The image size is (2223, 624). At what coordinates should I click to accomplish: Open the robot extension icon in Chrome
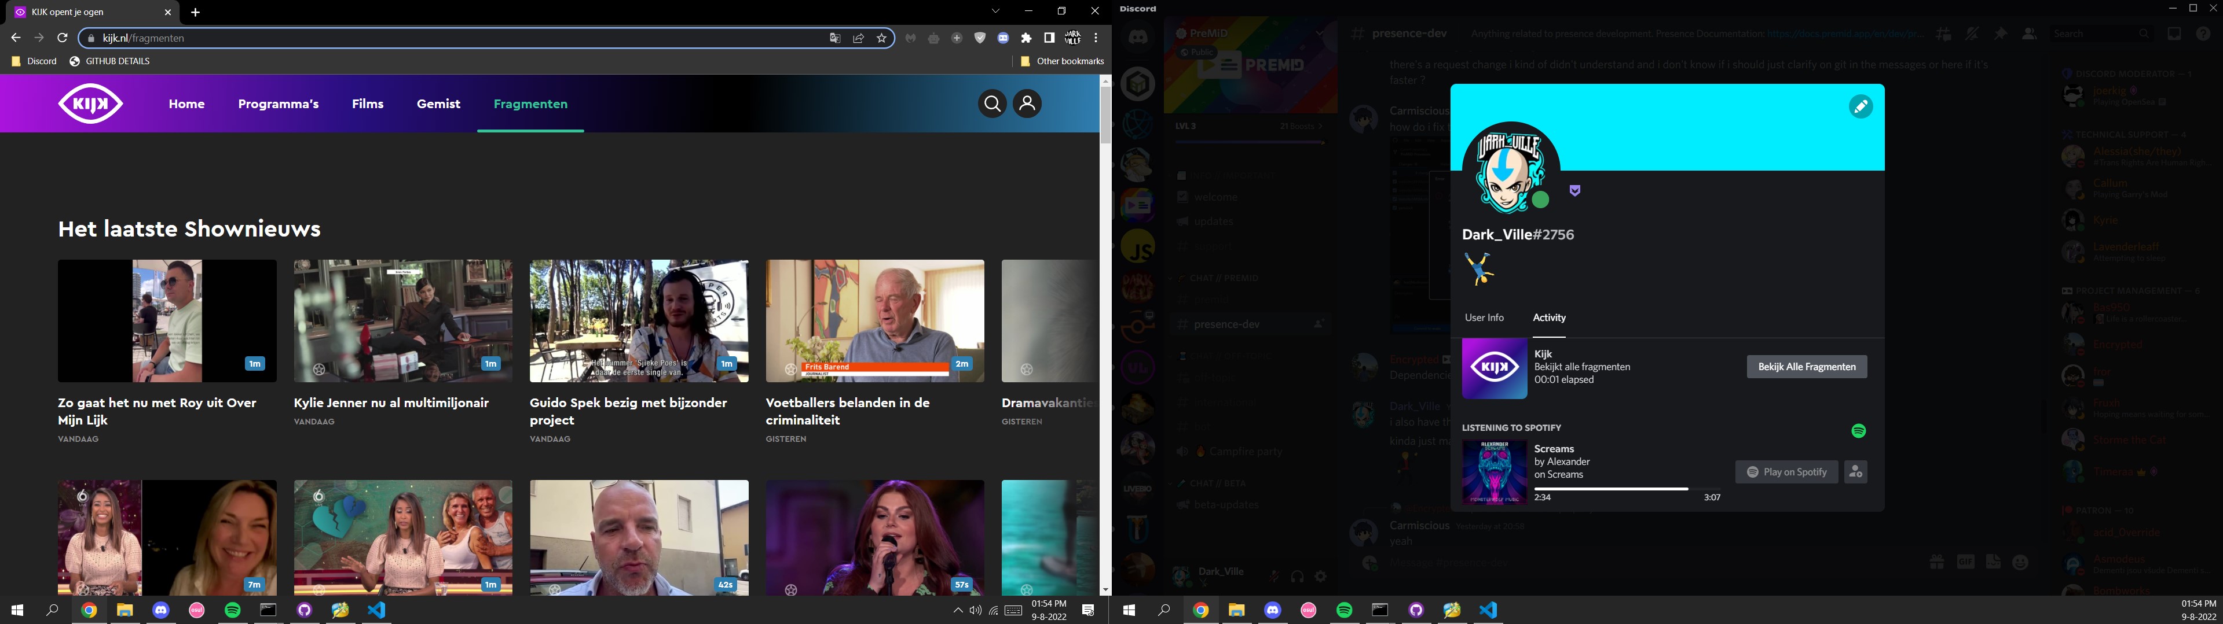click(x=933, y=38)
